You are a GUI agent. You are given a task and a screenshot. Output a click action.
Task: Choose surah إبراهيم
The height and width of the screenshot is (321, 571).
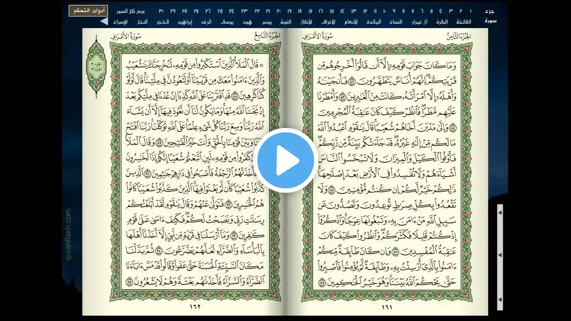[x=185, y=21]
